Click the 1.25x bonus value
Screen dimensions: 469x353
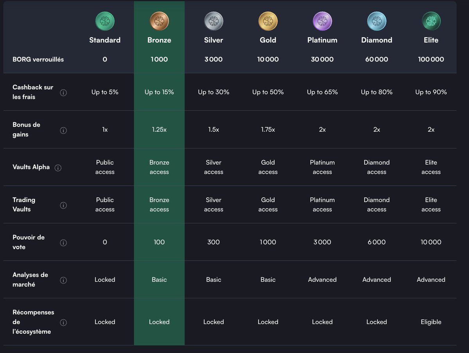[x=159, y=129]
